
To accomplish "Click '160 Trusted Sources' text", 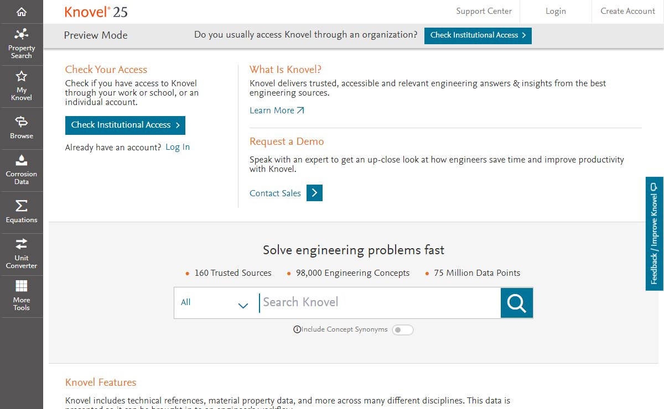I will pyautogui.click(x=233, y=273).
